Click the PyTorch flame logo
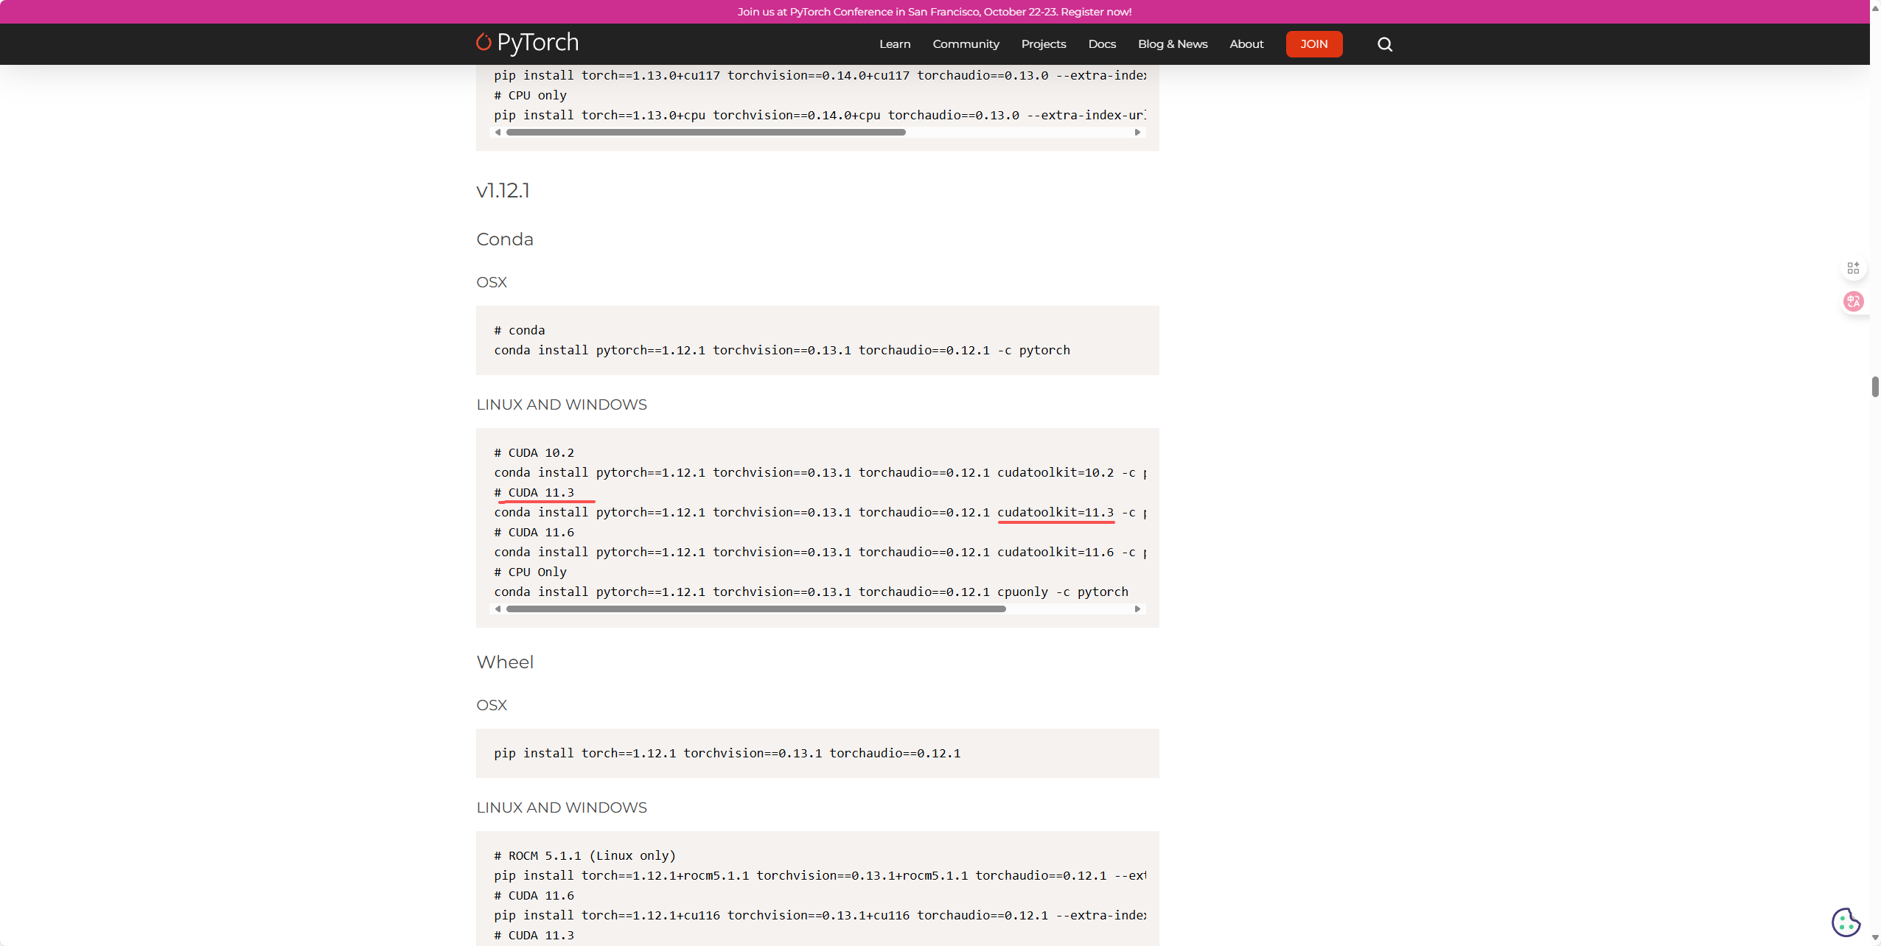 point(484,43)
